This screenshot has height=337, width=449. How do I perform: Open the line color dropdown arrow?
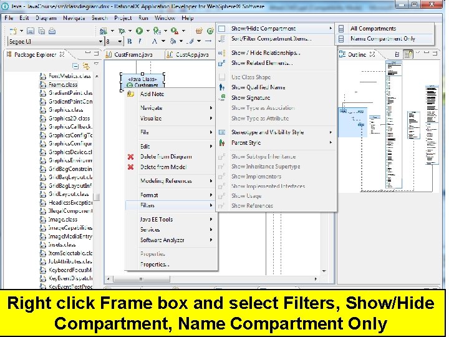199,42
